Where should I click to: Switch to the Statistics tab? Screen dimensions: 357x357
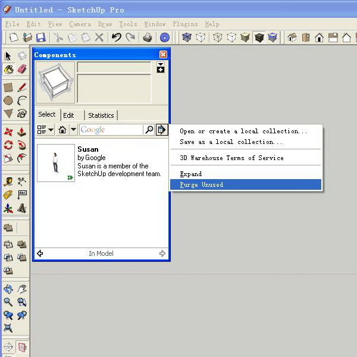tap(101, 115)
